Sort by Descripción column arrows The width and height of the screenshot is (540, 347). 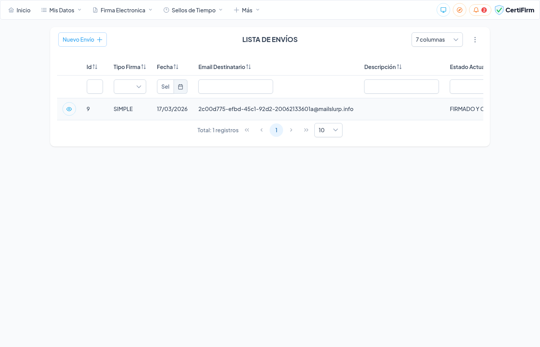point(399,67)
